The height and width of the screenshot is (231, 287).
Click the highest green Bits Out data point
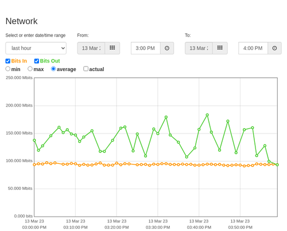point(207,115)
